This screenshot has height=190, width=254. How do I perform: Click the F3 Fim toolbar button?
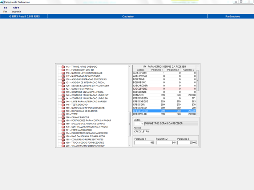click(x=5, y=10)
